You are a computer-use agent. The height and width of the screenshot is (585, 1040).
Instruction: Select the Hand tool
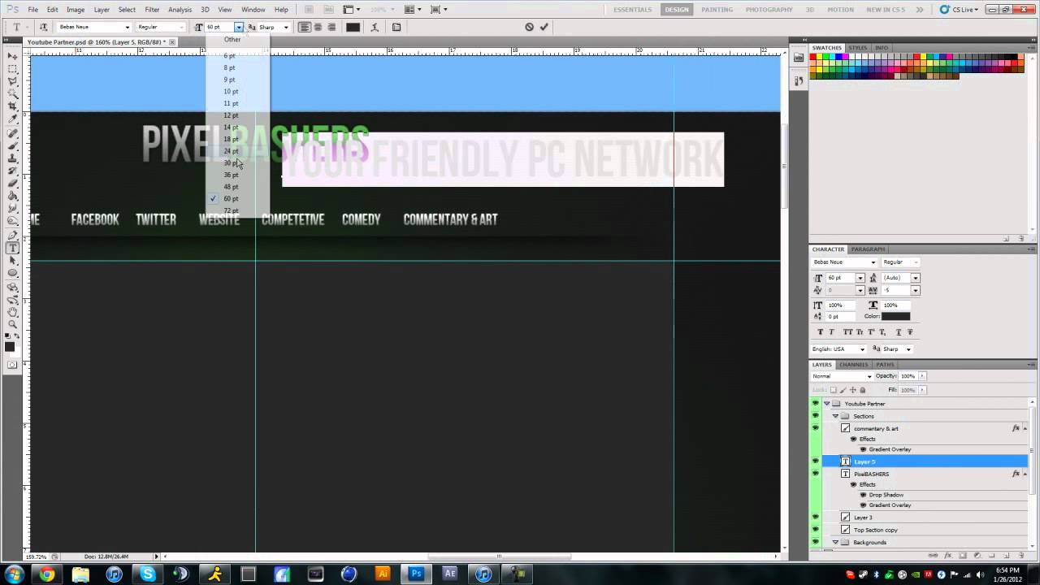(x=13, y=312)
